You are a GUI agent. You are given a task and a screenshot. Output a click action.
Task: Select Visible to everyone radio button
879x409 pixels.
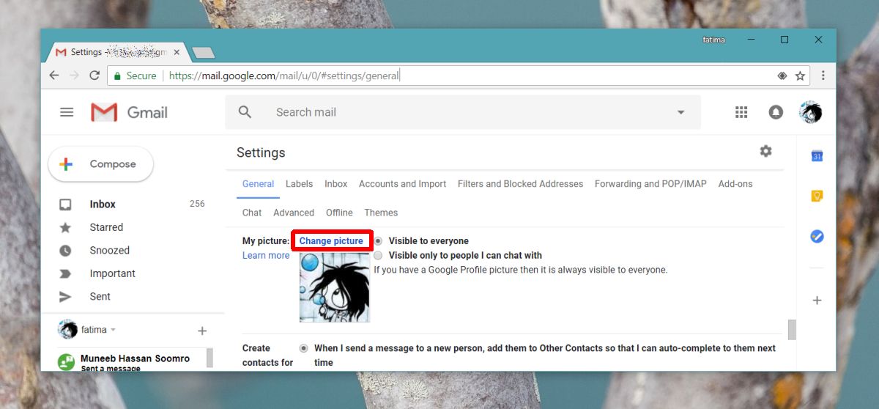click(378, 241)
